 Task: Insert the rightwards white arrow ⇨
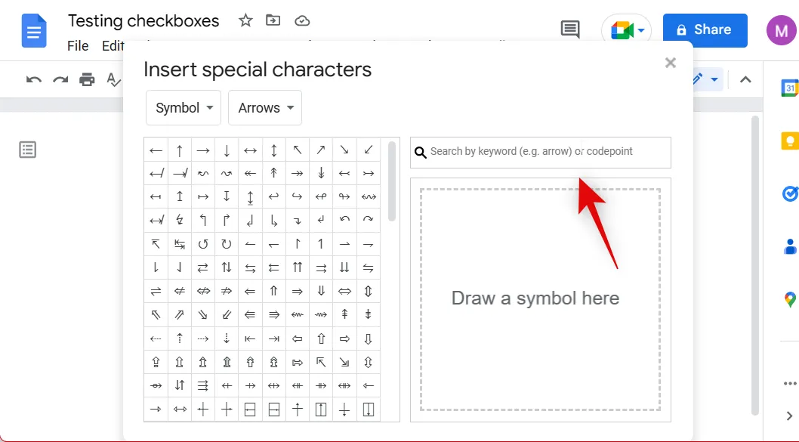344,338
